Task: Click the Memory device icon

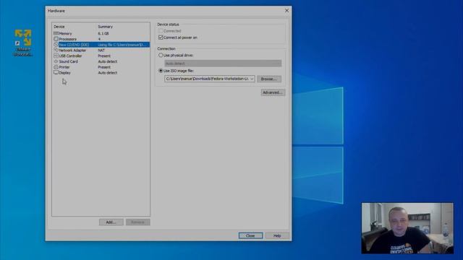Action: pos(56,33)
